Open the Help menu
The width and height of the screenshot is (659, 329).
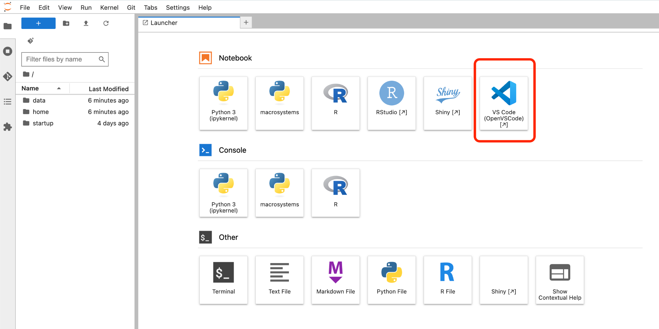(205, 7)
